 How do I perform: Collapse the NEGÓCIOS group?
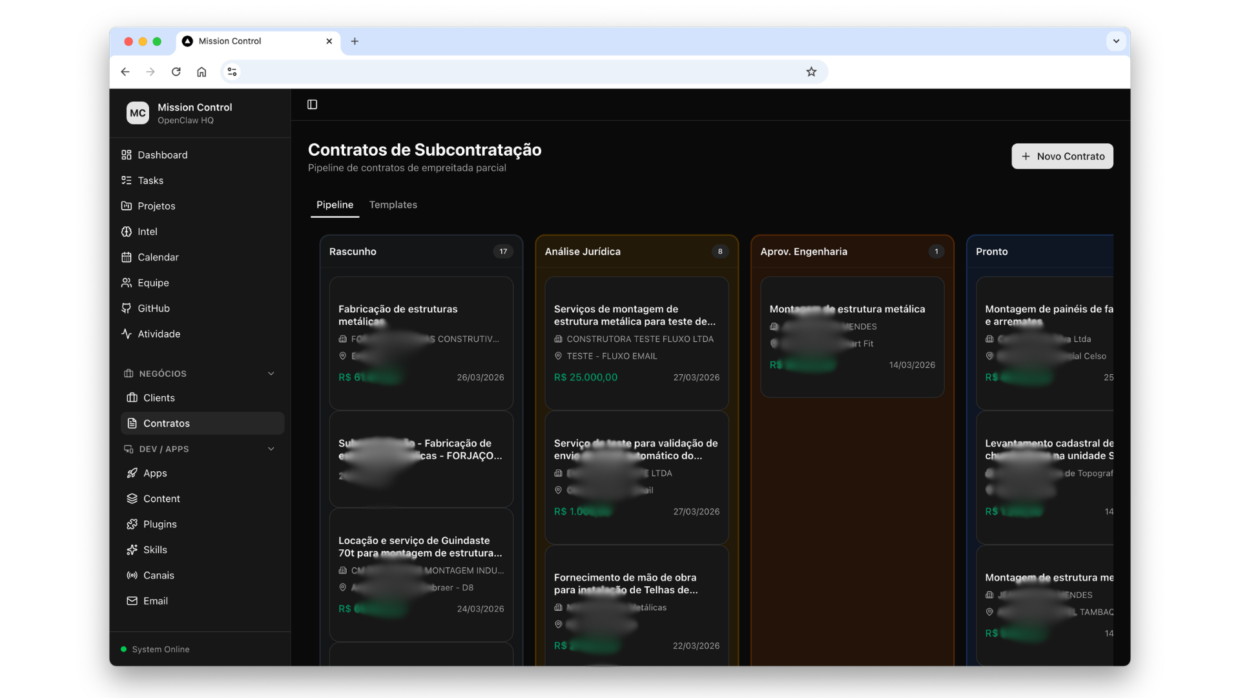(x=271, y=374)
